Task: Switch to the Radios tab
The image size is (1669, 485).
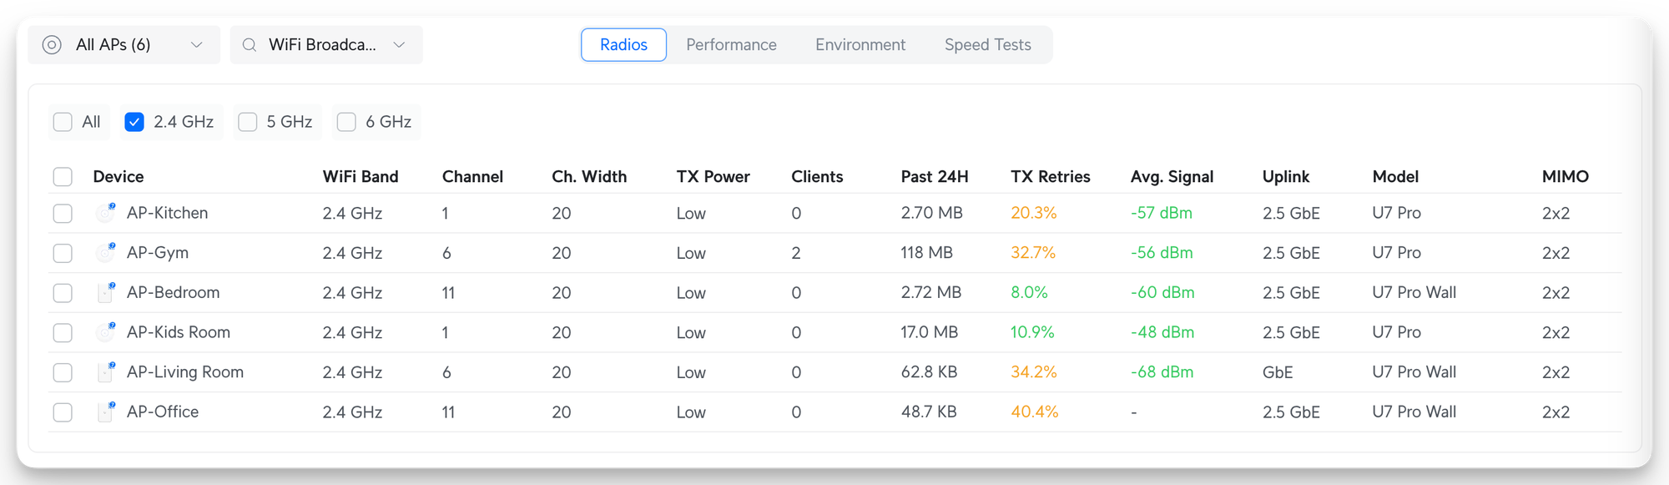Action: pyautogui.click(x=623, y=45)
